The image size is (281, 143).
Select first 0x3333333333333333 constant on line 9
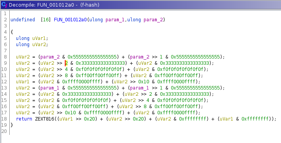coord(101,63)
